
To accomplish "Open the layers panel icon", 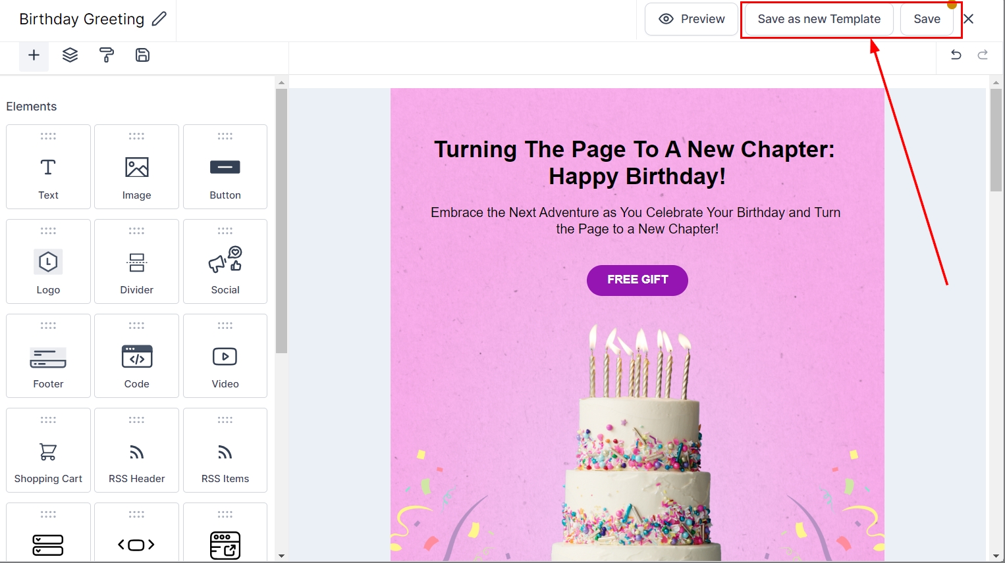I will (70, 55).
